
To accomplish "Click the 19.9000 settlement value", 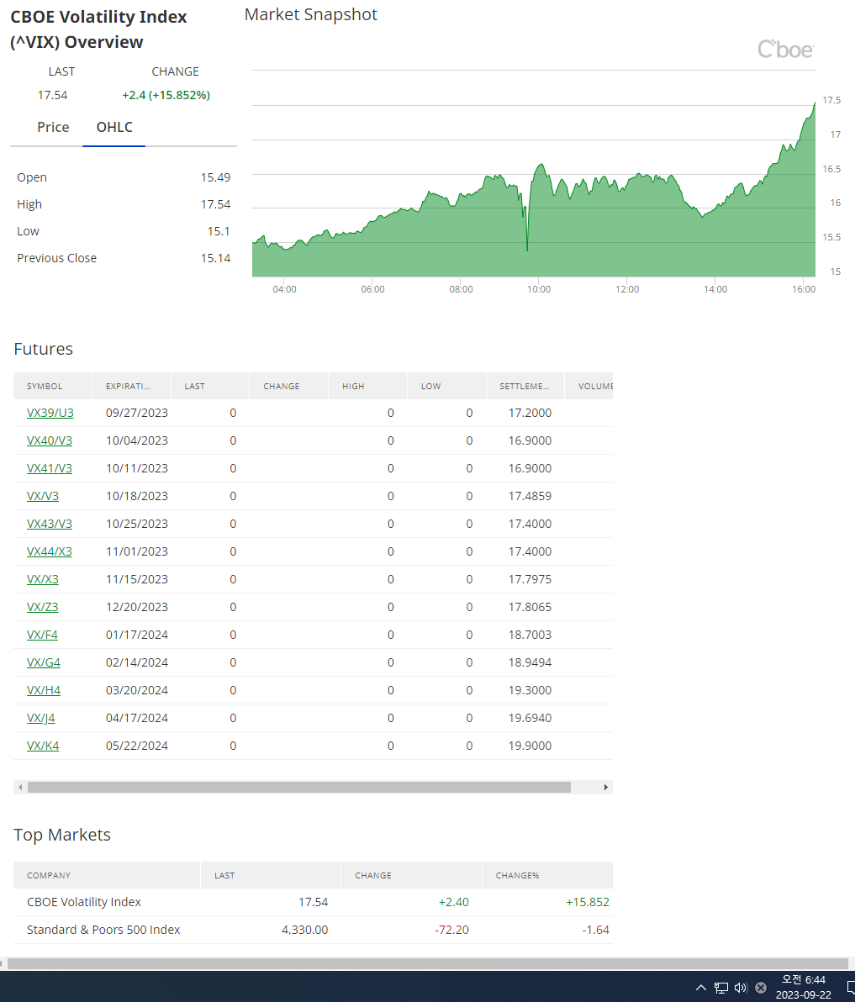I will [x=530, y=746].
